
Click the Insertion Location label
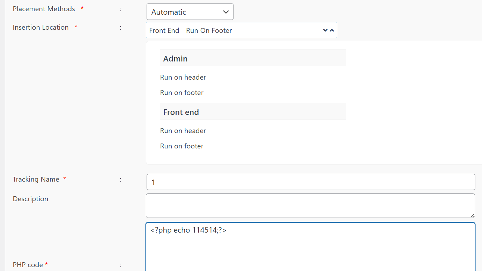[40, 28]
